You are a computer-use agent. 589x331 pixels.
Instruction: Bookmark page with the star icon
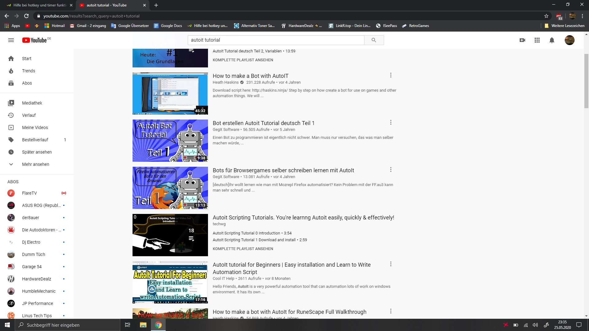pos(546,16)
